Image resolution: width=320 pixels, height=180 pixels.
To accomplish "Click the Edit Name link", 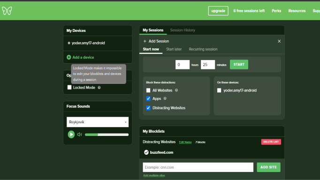I will 185,142.
